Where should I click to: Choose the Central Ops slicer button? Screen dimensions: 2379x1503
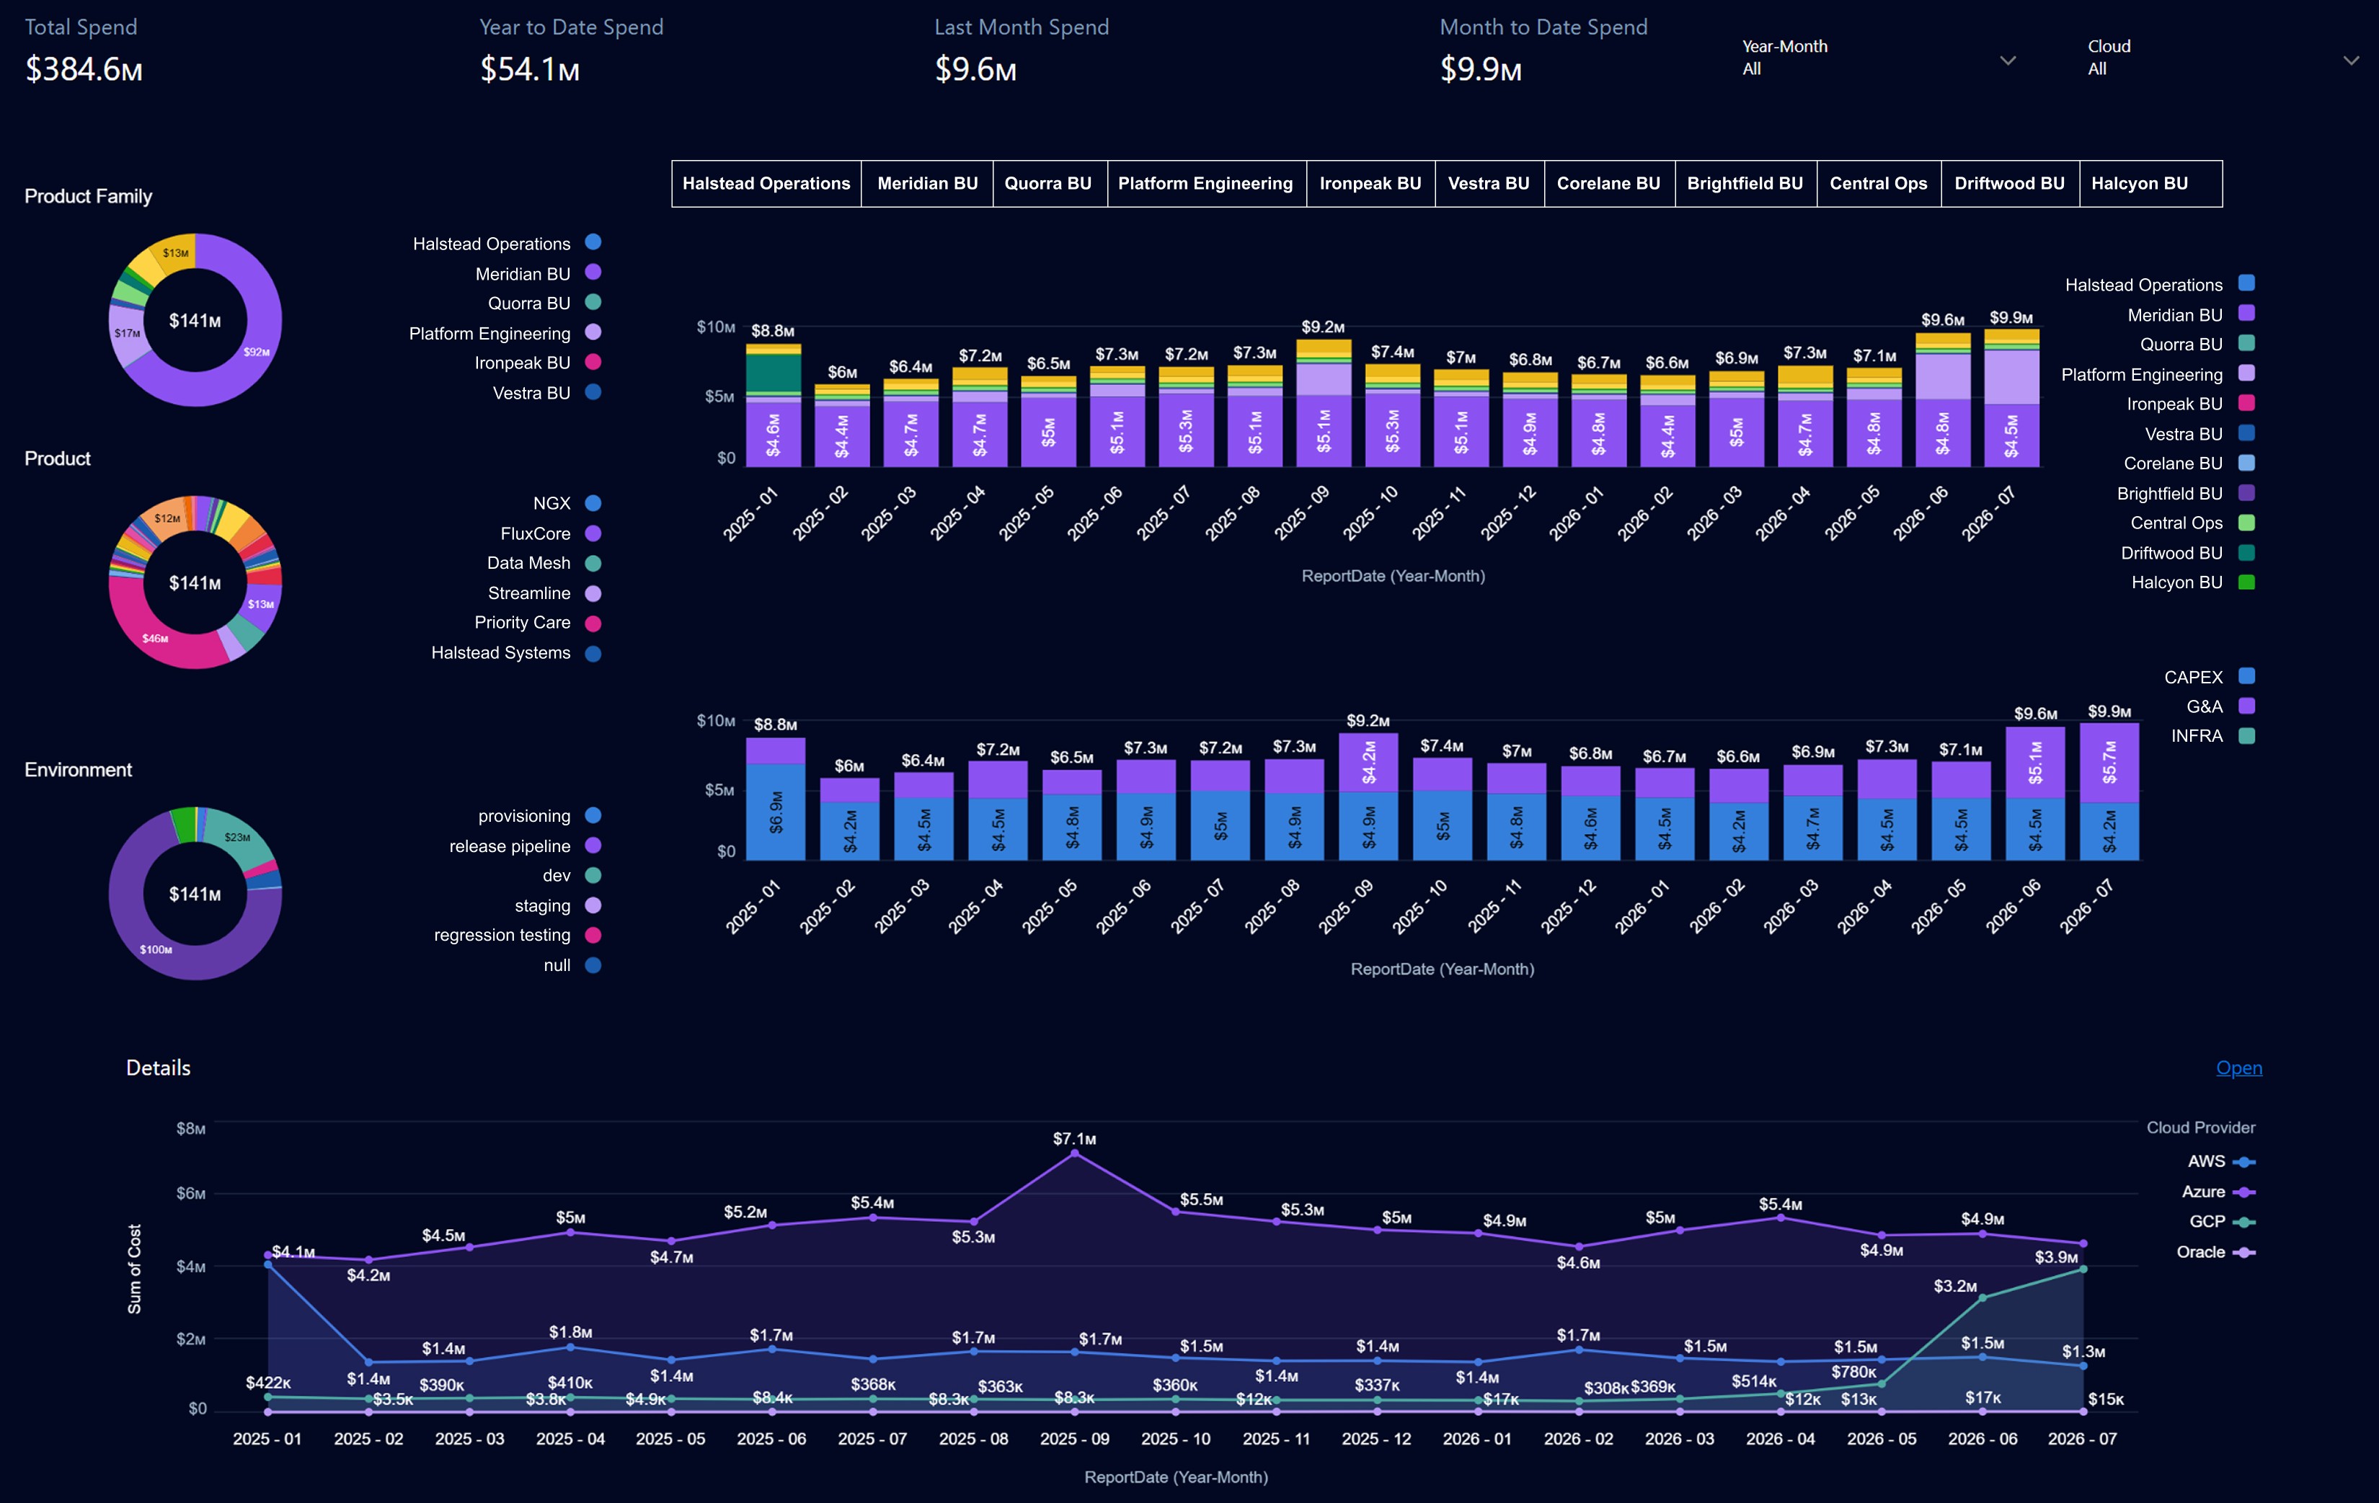coord(1878,184)
